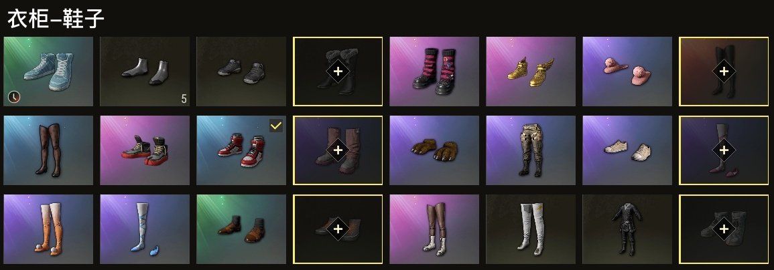Select the white stockings with blue shoe
The image size is (774, 270).
[145, 229]
